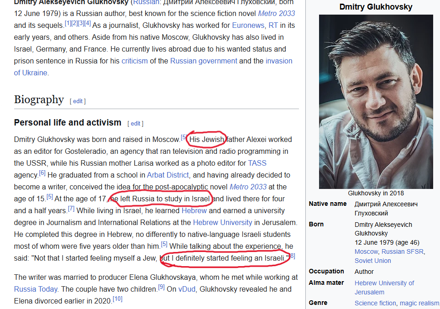
Task: Open the Moscow link in infobox
Action: click(x=366, y=251)
